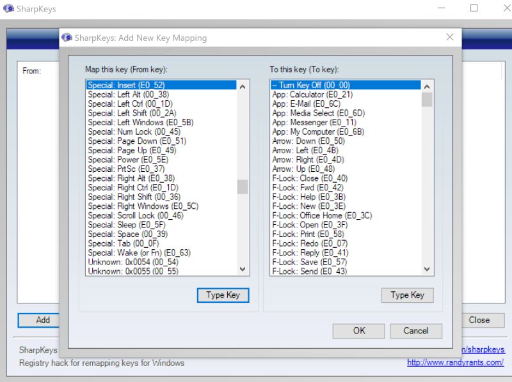Click the From key list scroll-up arrow
512x382 pixels.
pyautogui.click(x=243, y=87)
